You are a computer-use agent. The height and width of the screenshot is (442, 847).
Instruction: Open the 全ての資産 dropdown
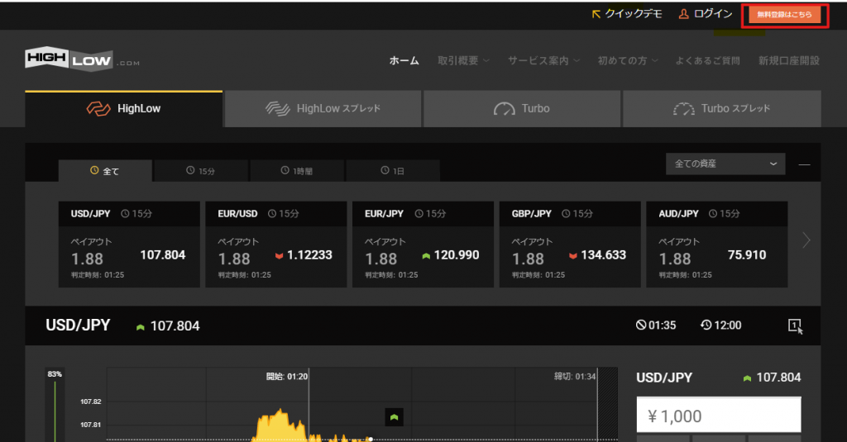click(725, 164)
